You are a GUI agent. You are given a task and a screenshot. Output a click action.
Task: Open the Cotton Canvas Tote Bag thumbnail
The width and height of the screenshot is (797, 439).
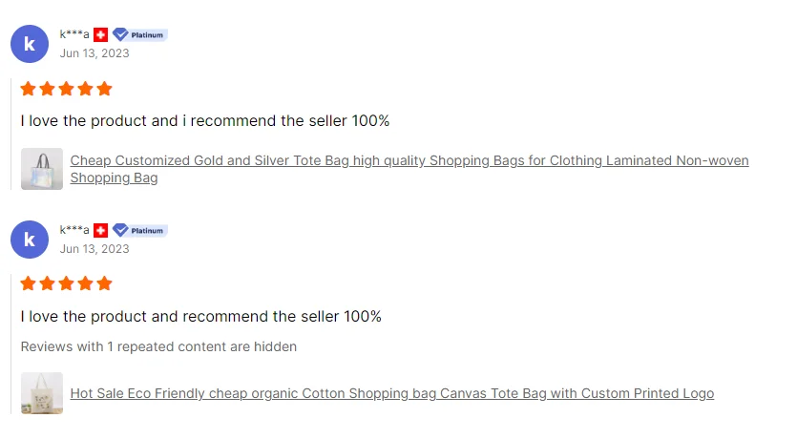click(42, 393)
